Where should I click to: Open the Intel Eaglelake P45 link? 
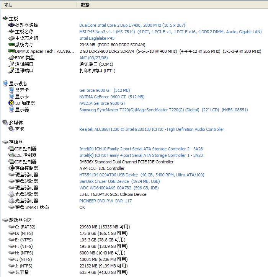(x=97, y=38)
